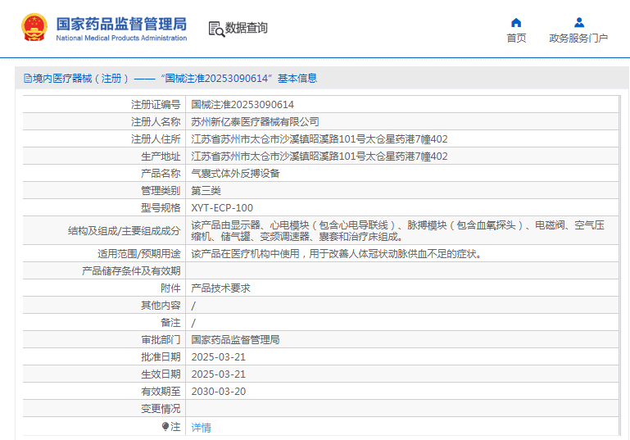Click the 首页 home icon
This screenshot has width=630, height=440.
(x=516, y=22)
